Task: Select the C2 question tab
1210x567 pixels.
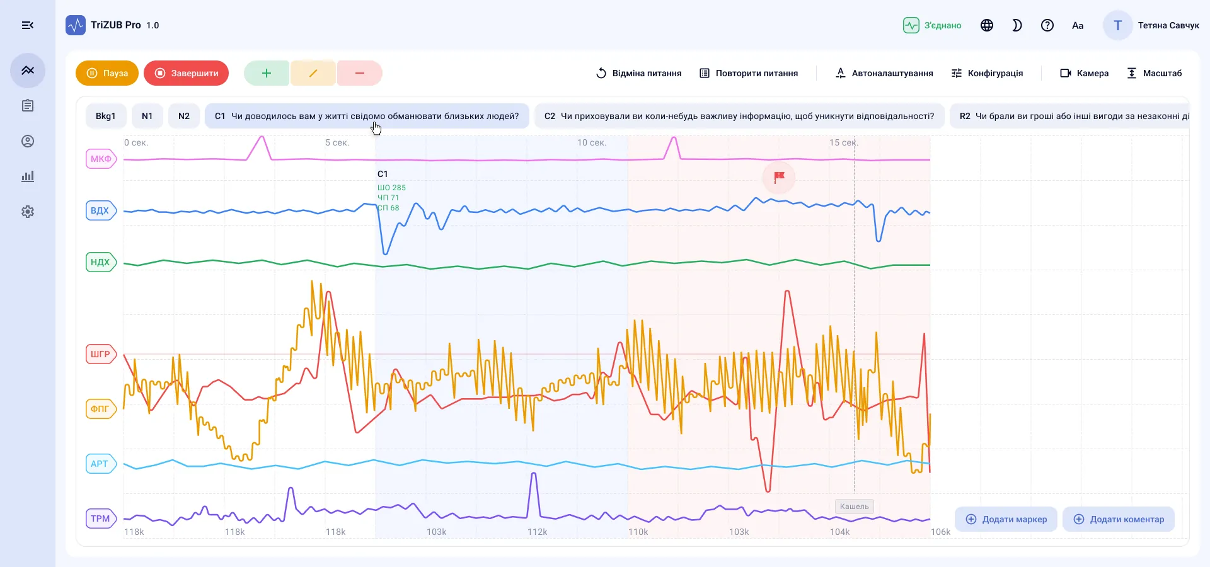Action: tap(739, 116)
